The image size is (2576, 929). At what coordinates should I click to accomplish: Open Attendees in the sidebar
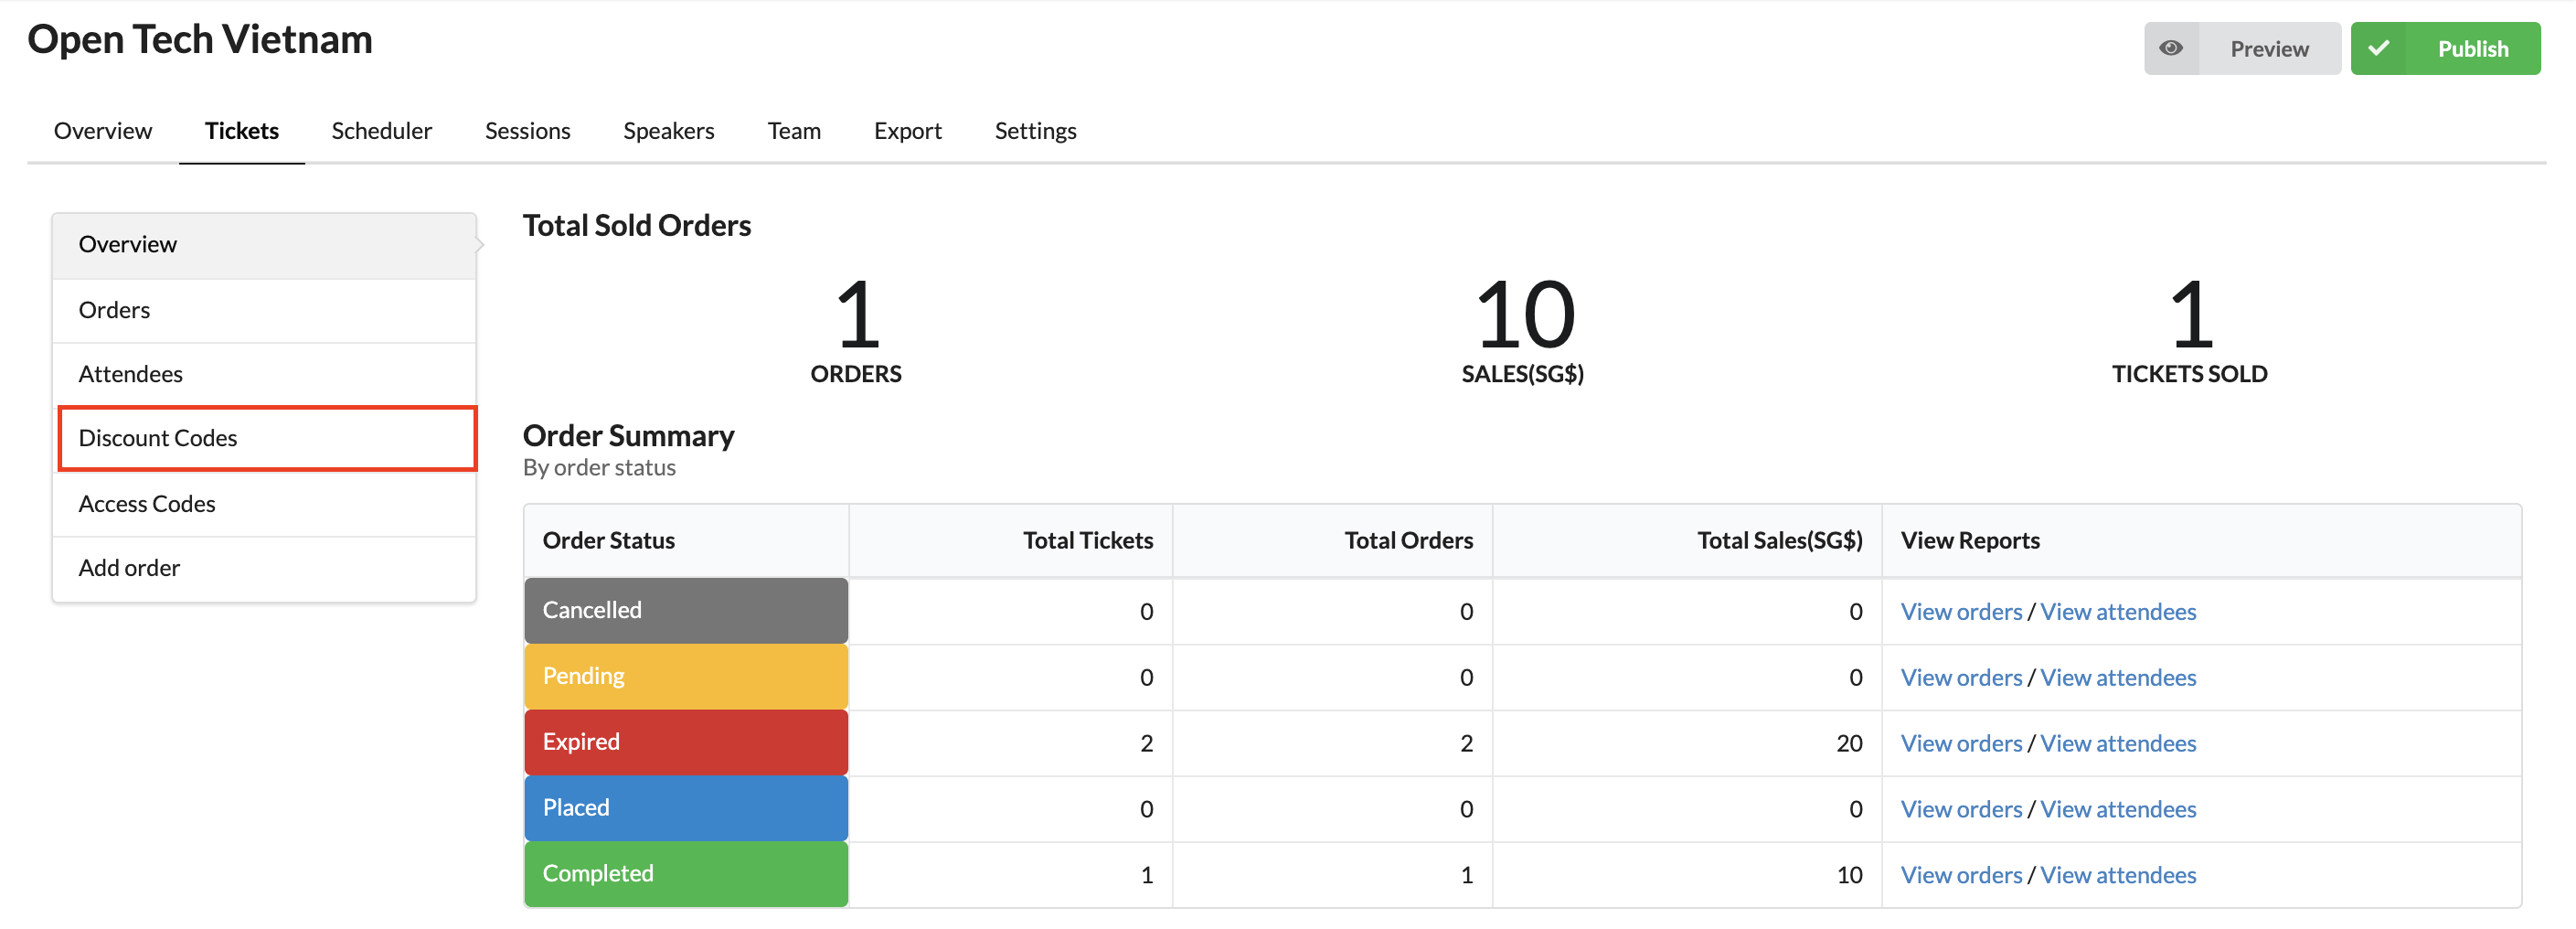pyautogui.click(x=264, y=374)
